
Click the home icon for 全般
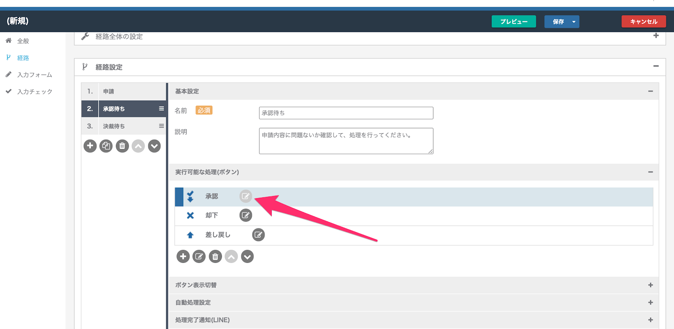(8, 40)
